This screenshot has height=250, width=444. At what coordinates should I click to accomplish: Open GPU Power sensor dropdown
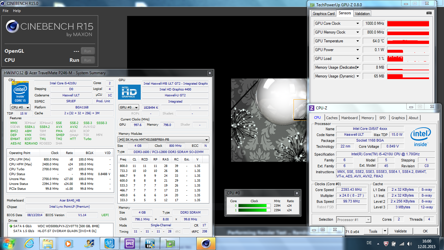(358, 50)
